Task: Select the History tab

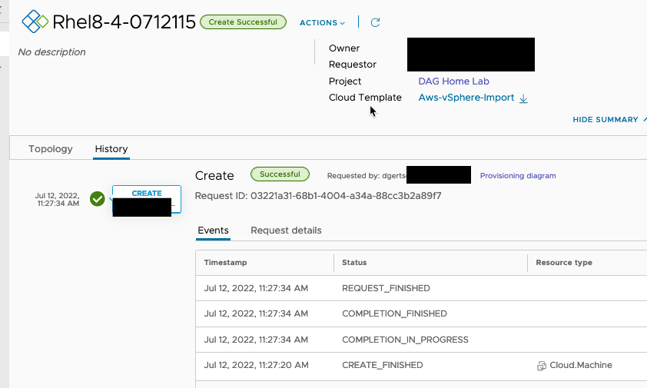Action: click(111, 149)
